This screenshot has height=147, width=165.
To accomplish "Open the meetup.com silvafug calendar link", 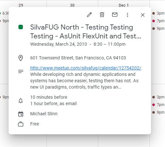I will pos(86,68).
